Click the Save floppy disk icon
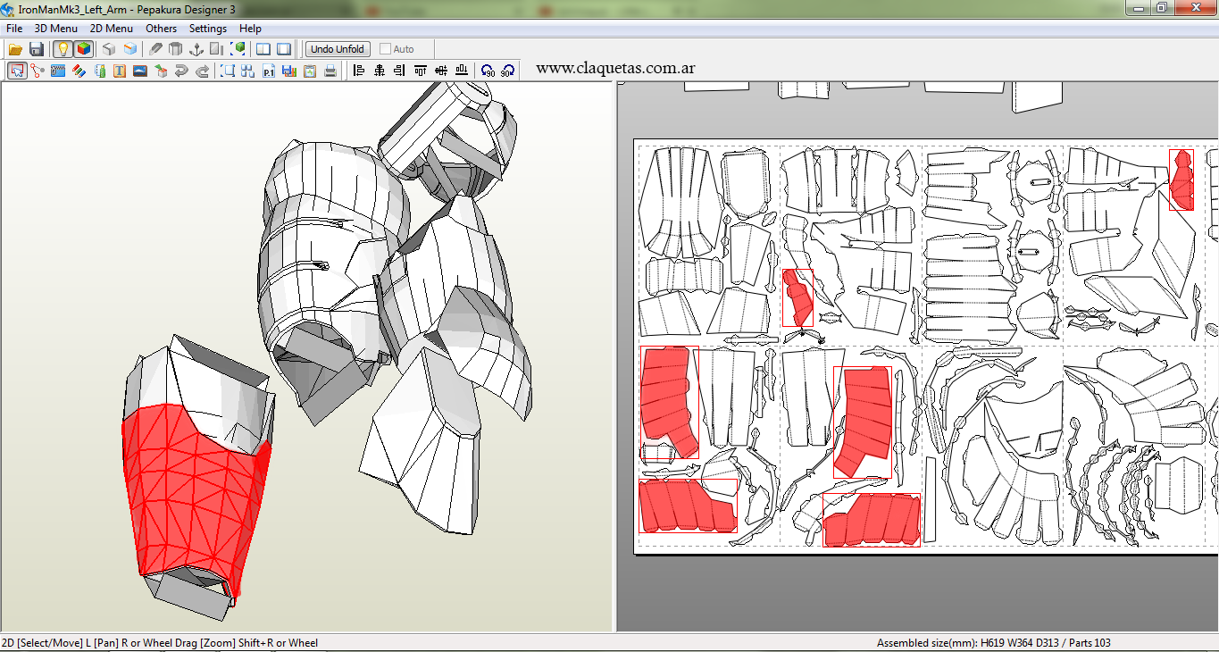1219x652 pixels. point(37,49)
